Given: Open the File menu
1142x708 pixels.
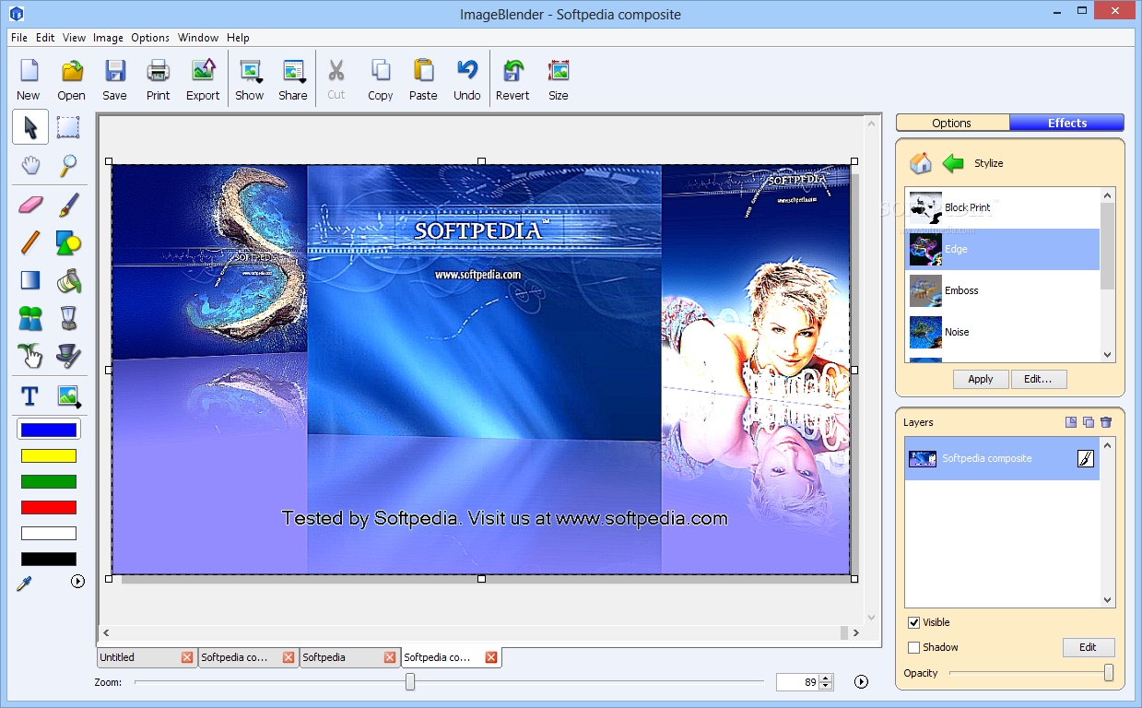Looking at the screenshot, I should click(19, 38).
